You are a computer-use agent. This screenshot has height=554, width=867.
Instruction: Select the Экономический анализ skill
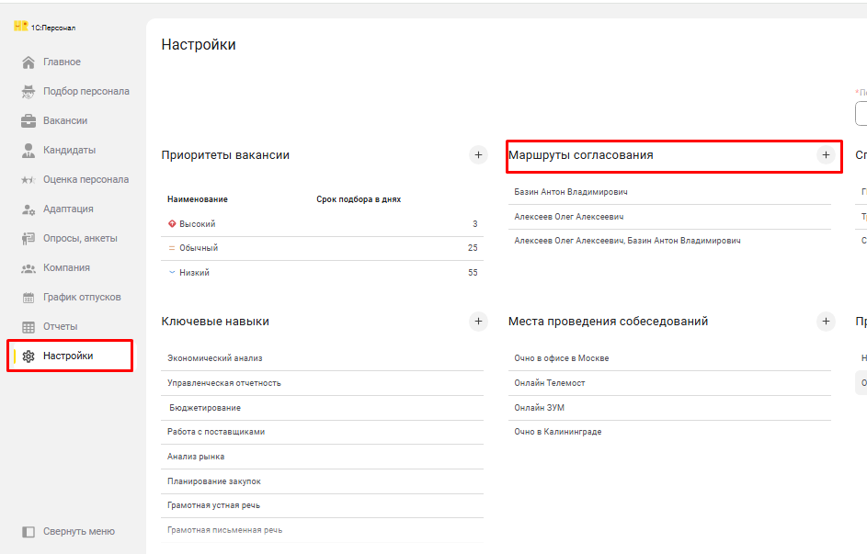(x=215, y=358)
